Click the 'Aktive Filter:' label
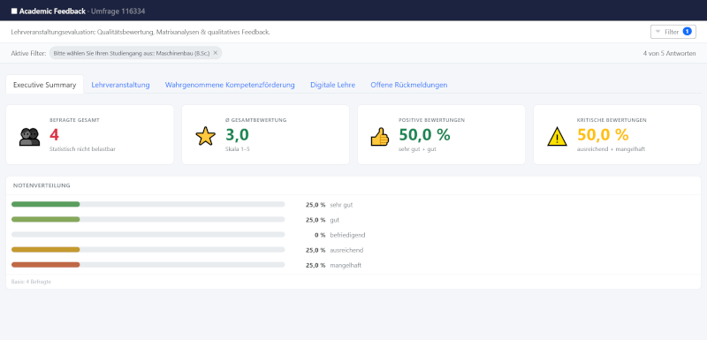Viewport: 707px width, 340px height. [28, 53]
